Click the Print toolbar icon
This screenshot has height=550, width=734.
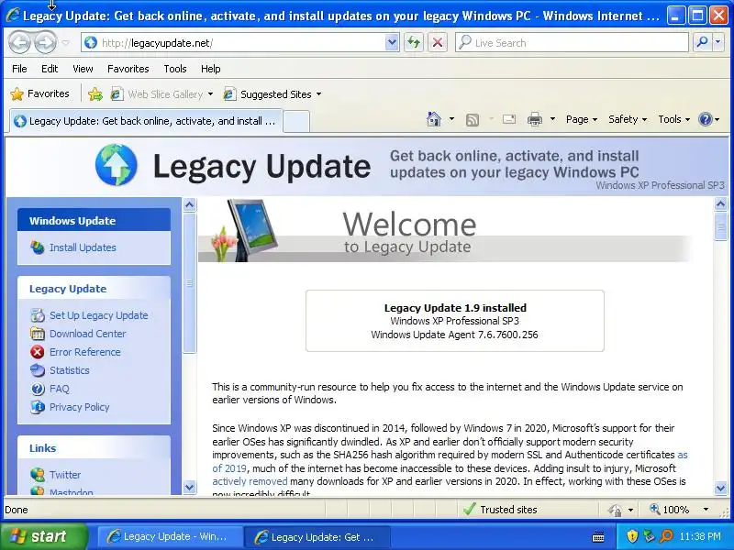[535, 119]
